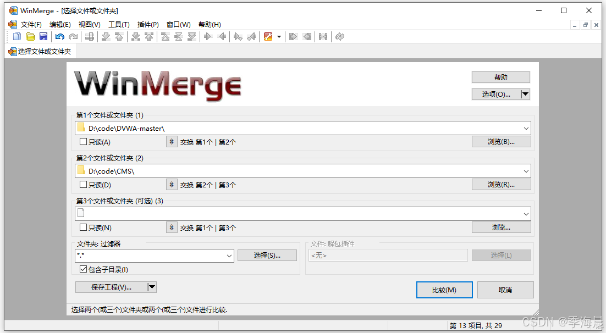This screenshot has width=606, height=333.
Task: Uncheck the 包含子目录(I) checkbox
Action: pyautogui.click(x=83, y=269)
